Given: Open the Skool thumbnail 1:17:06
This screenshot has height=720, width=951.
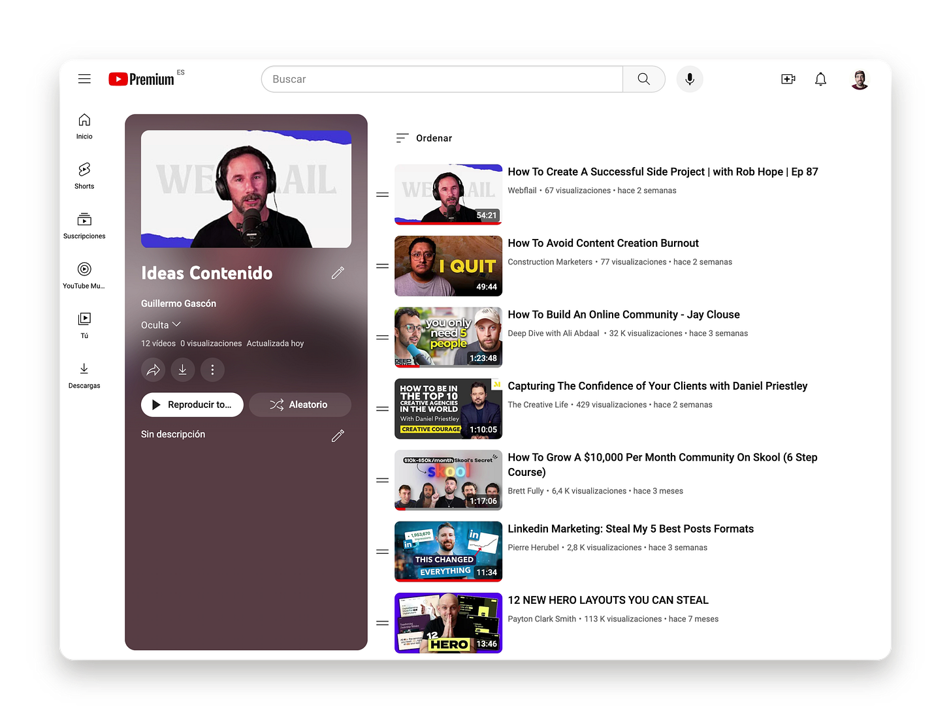Looking at the screenshot, I should [448, 480].
